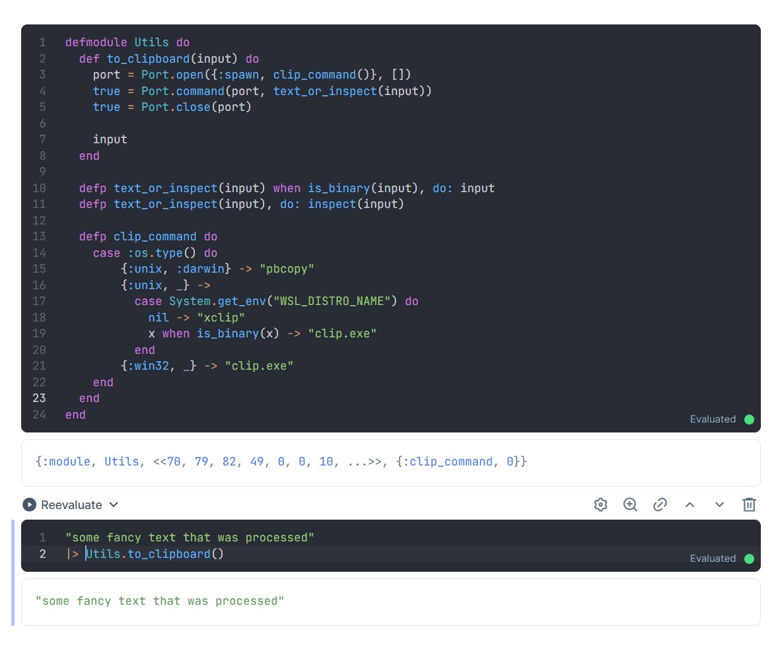
Task: Click the "WSL_DISTRO_NAME" string
Action: point(332,301)
